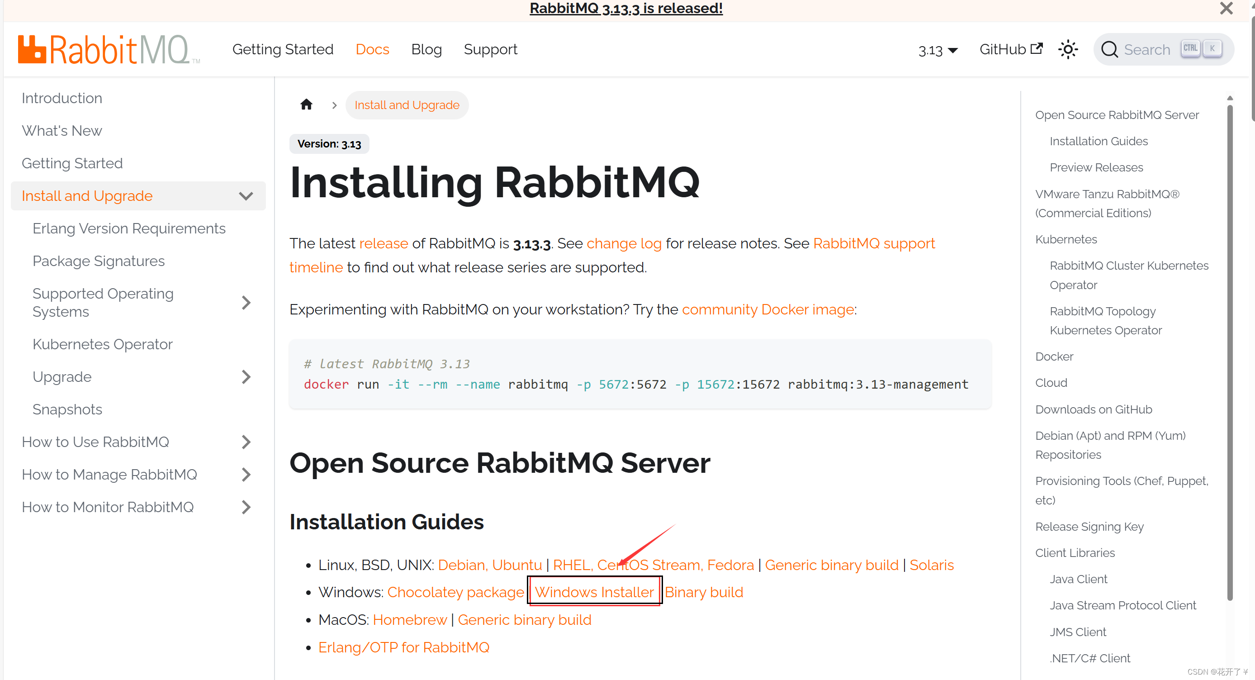Open the community Docker image link
The width and height of the screenshot is (1255, 680).
pyautogui.click(x=768, y=309)
